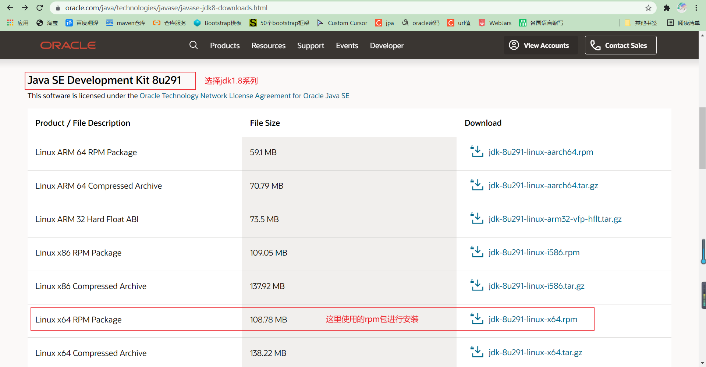Click the Oracle logo

pos(68,45)
